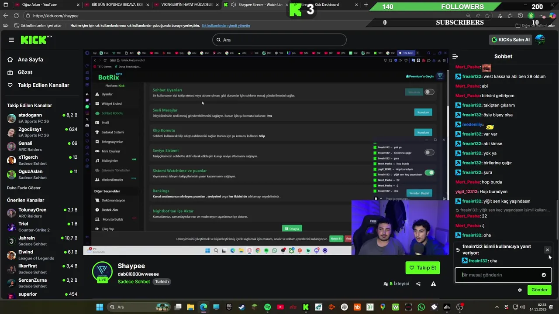Viewport: 559px width, 314px height.
Task: Click the KICK logo
Action: 36,40
